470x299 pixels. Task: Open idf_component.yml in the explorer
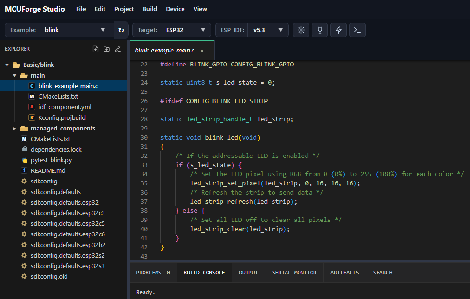64,107
